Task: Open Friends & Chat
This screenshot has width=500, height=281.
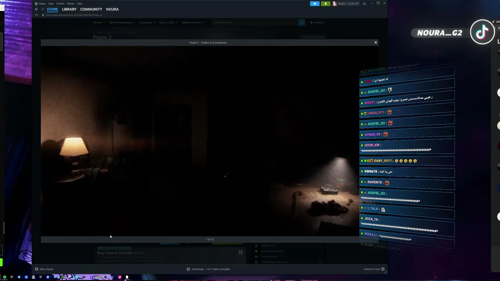Action: 374,269
